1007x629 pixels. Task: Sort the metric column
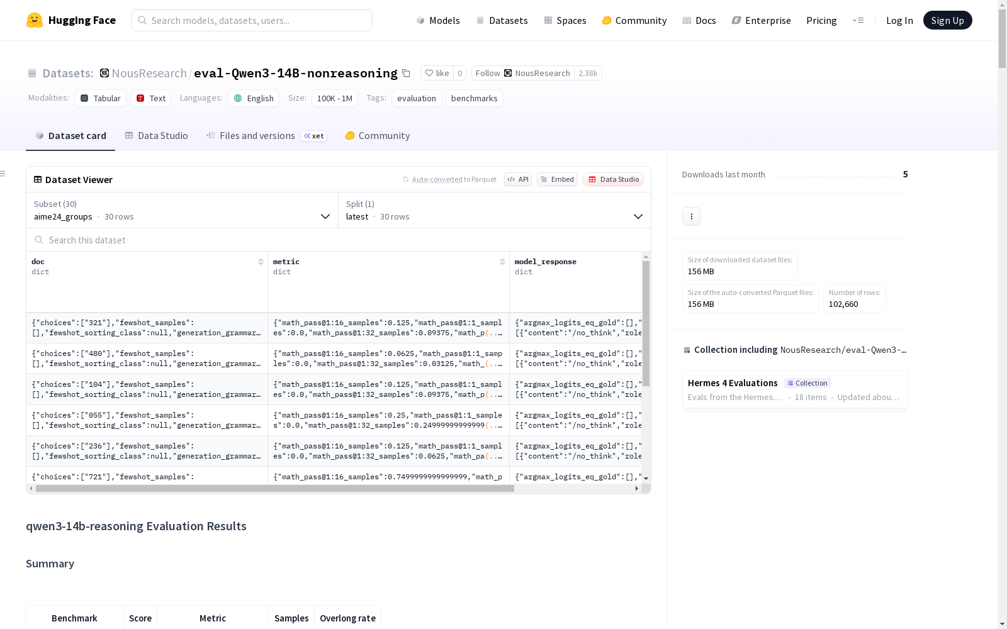pos(502,262)
